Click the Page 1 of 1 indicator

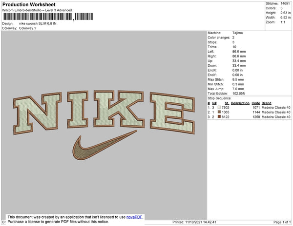point(282,222)
